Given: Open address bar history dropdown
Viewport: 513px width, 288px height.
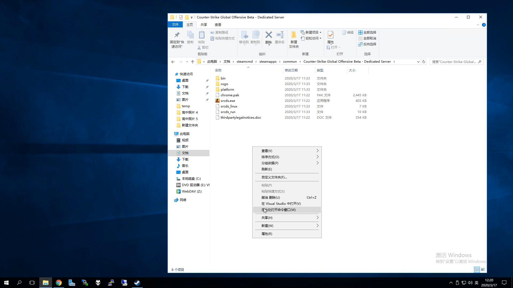Looking at the screenshot, I should tap(418, 62).
